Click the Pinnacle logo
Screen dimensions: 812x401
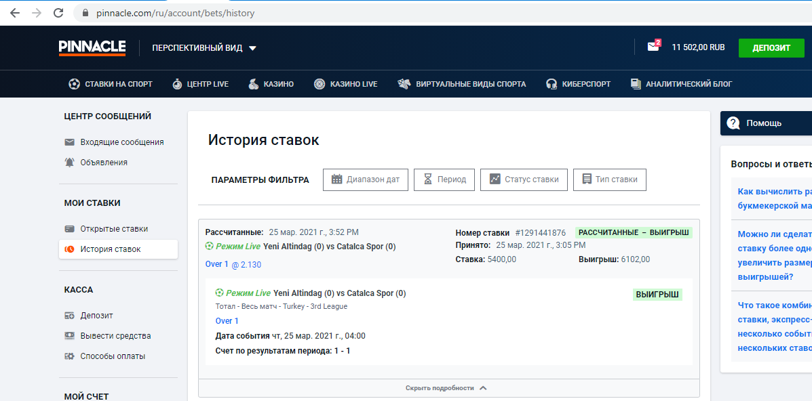92,47
